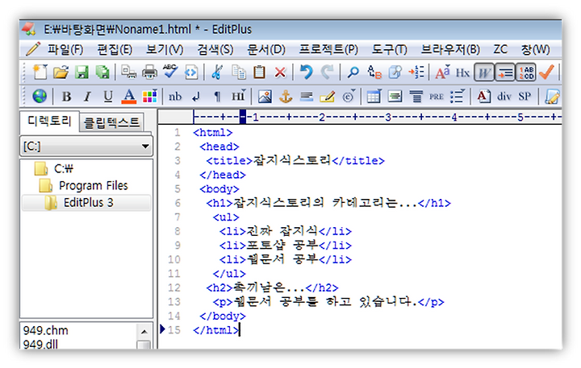Screen dimensions: 581x368
Task: Click the red A page icon
Action: 483,97
